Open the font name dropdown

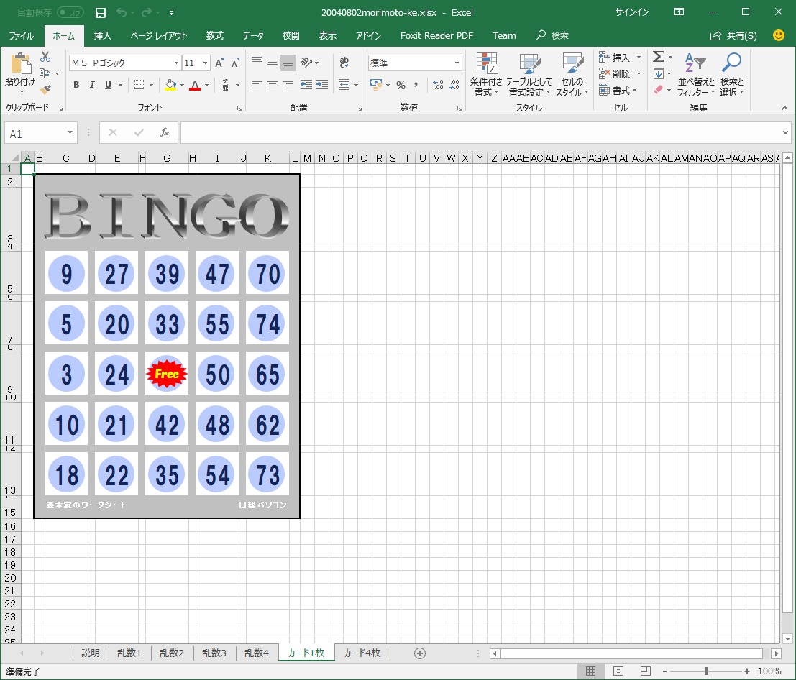click(x=176, y=63)
